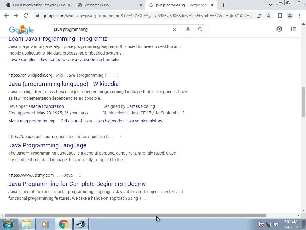Close the Open Broadcaster Software tab
Image resolution: width=306 pixels, height=230 pixels.
[69, 5]
